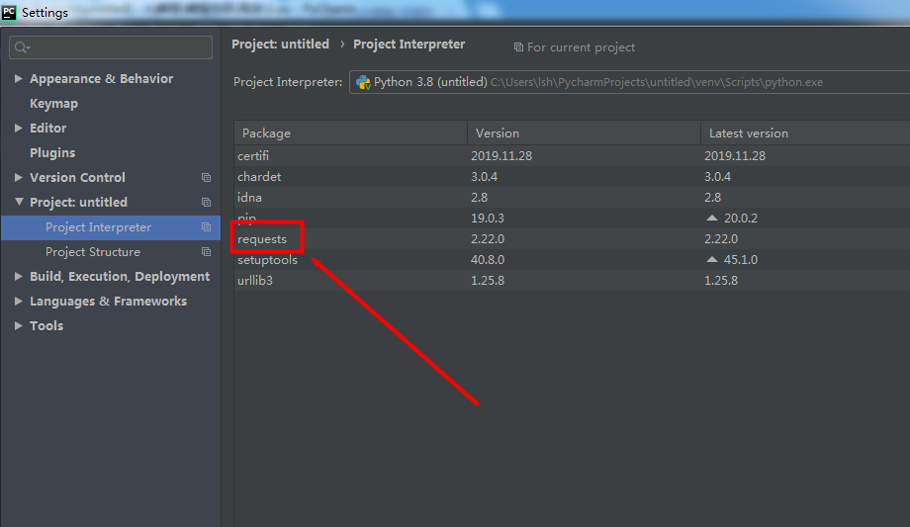Select the urllib3 package row

[x=572, y=281]
